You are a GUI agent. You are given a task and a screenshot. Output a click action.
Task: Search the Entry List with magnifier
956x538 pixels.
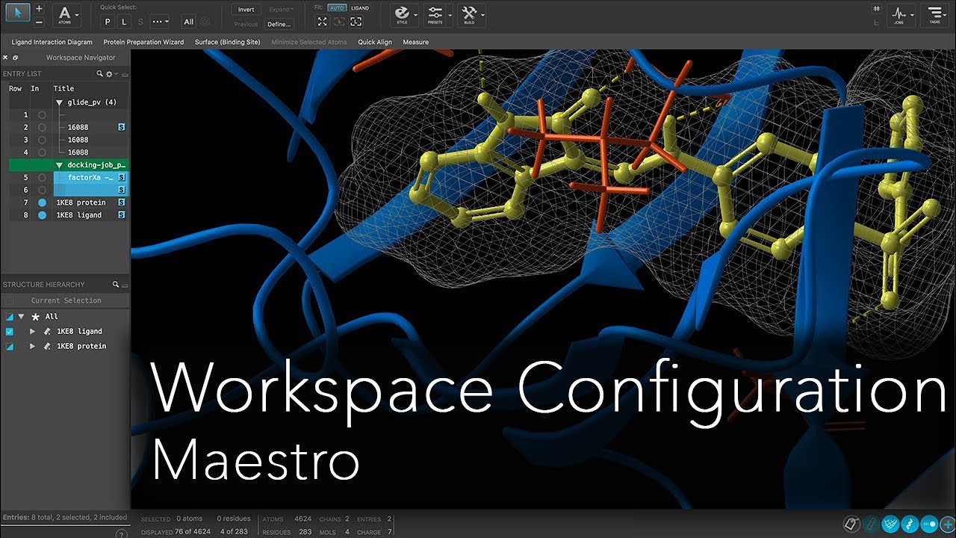(x=99, y=74)
